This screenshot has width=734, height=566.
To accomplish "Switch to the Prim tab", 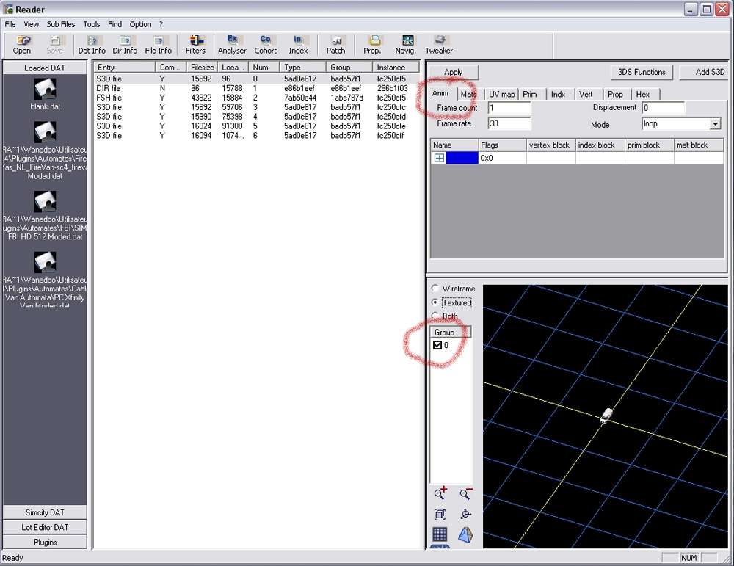I will point(530,94).
